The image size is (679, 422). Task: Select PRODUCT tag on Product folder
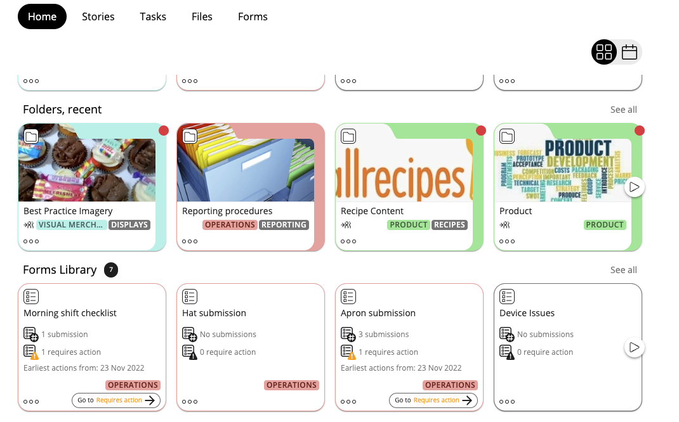tap(605, 225)
